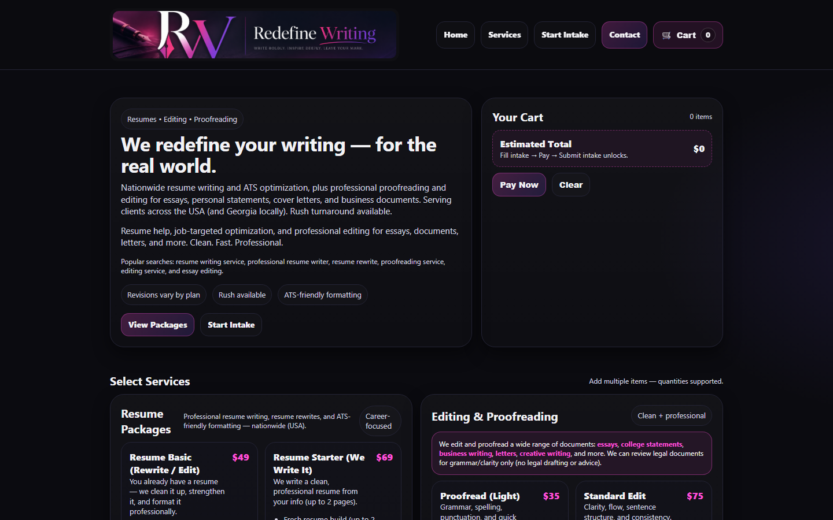Image resolution: width=833 pixels, height=520 pixels.
Task: Select the Resume Basic (Rewrite / Edit) card
Action: tap(189, 482)
